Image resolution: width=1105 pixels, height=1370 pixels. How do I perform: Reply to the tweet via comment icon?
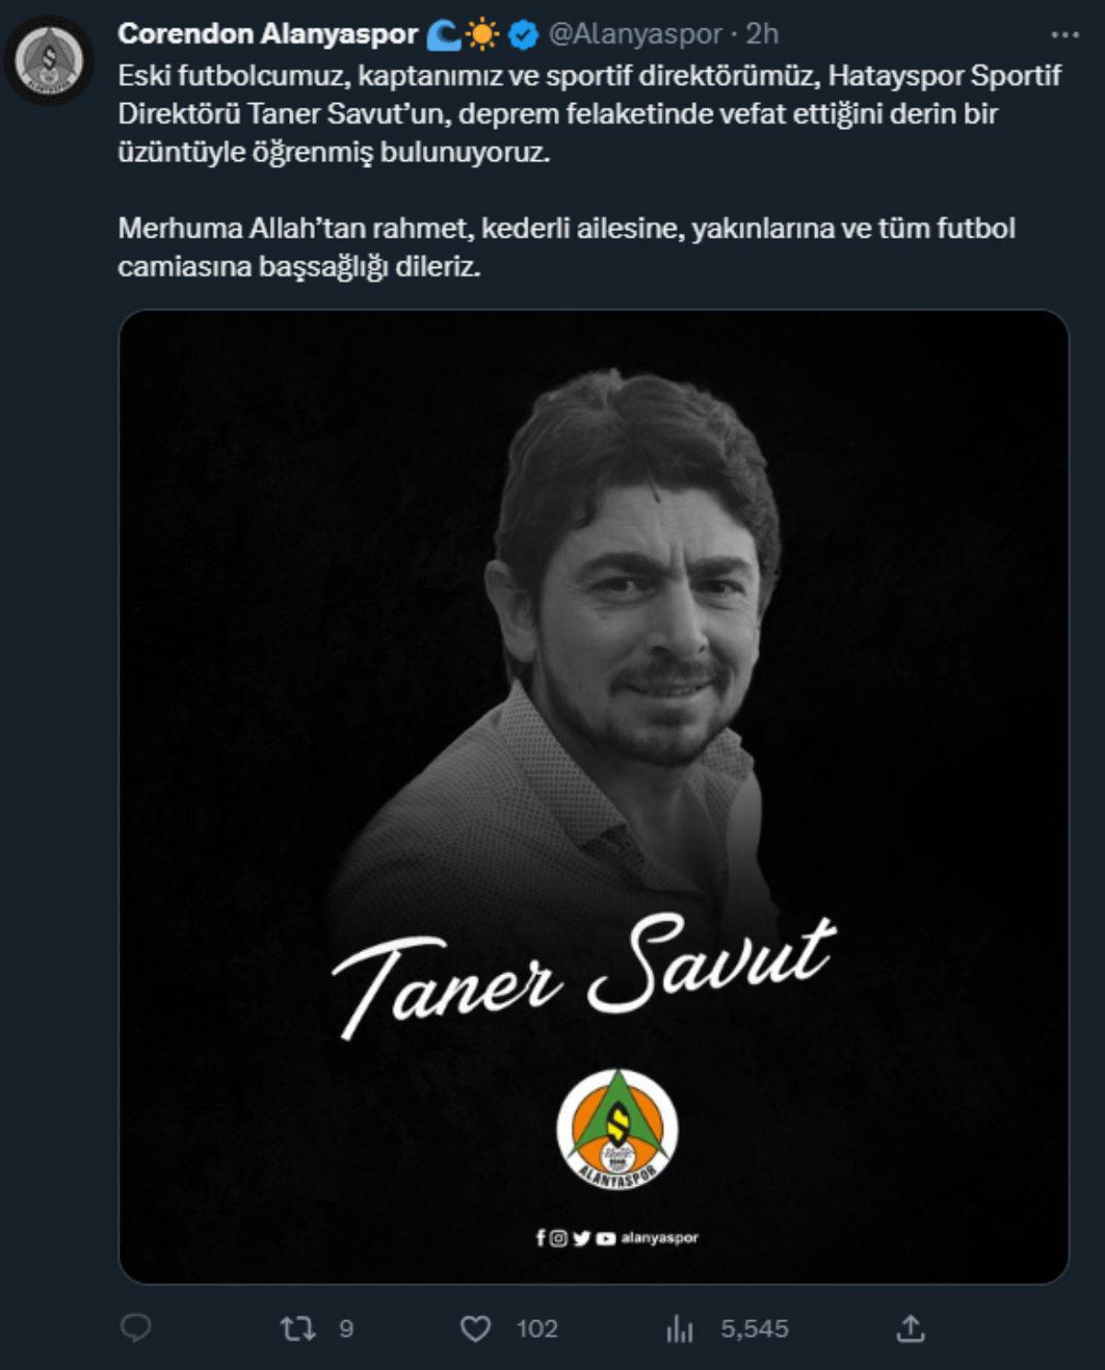tap(136, 1328)
